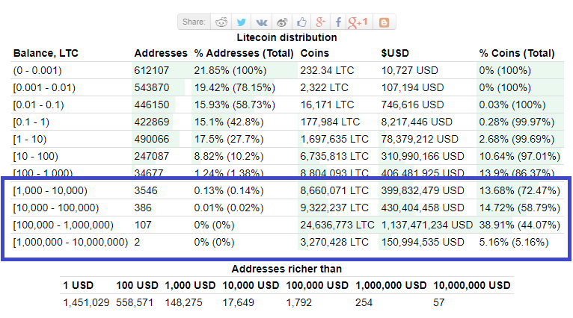Click the [10,000 - 100,000) balance range

[x=56, y=208]
